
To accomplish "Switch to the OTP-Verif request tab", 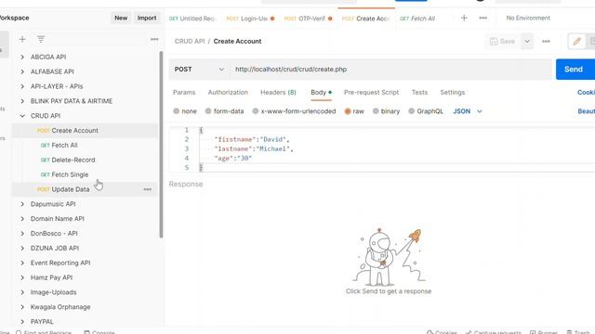I will click(308, 19).
